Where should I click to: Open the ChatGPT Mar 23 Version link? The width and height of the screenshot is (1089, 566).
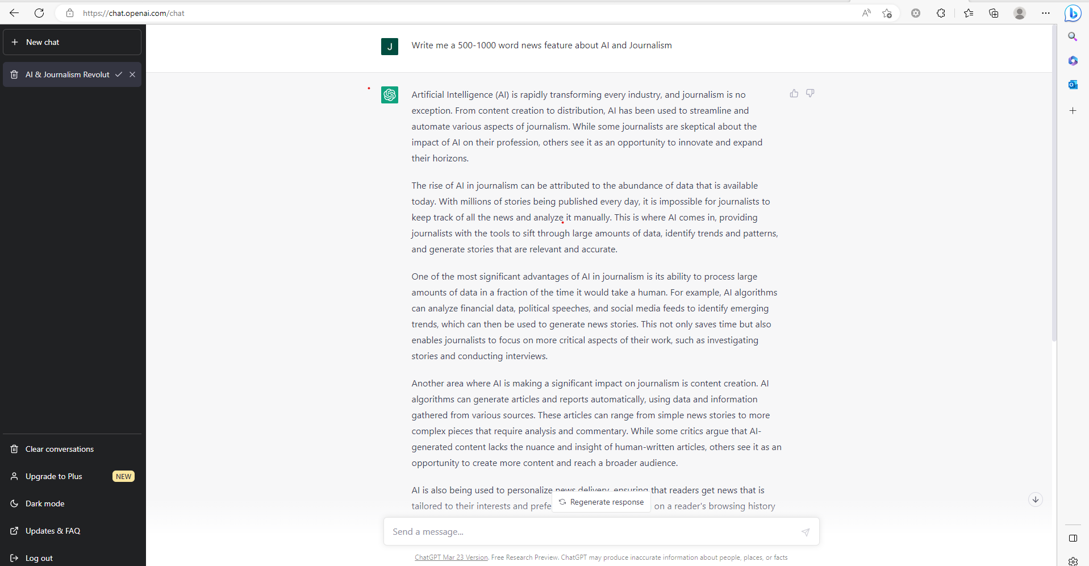pos(451,557)
